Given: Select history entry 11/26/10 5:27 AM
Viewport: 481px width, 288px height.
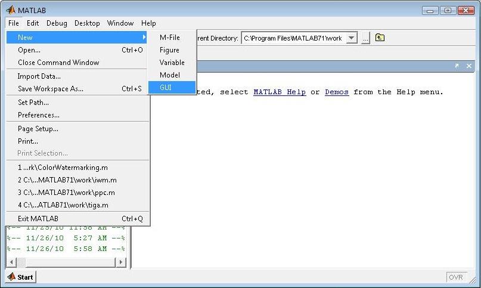Looking at the screenshot, I should (66, 239).
